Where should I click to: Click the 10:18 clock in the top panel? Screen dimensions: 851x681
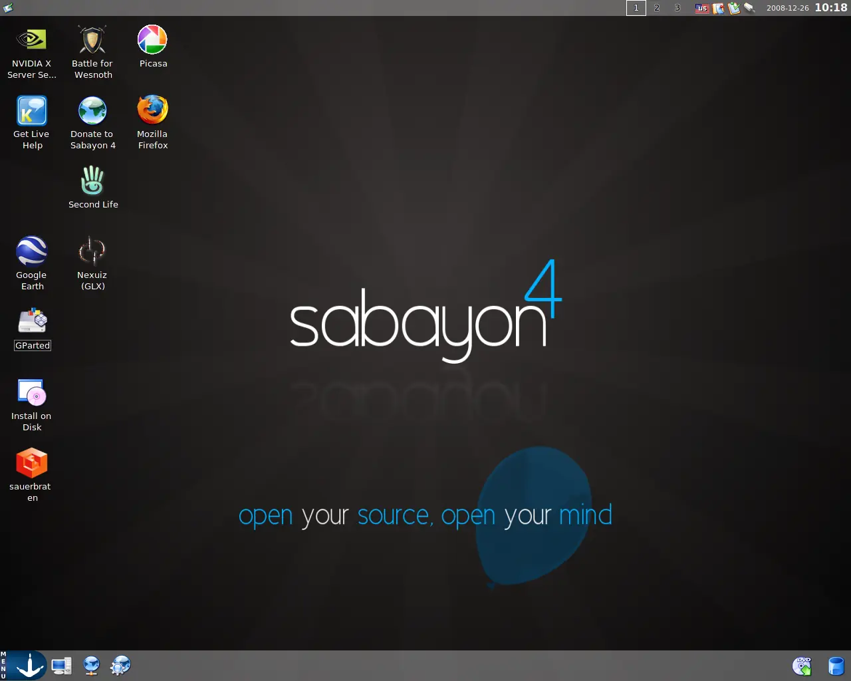click(x=831, y=8)
